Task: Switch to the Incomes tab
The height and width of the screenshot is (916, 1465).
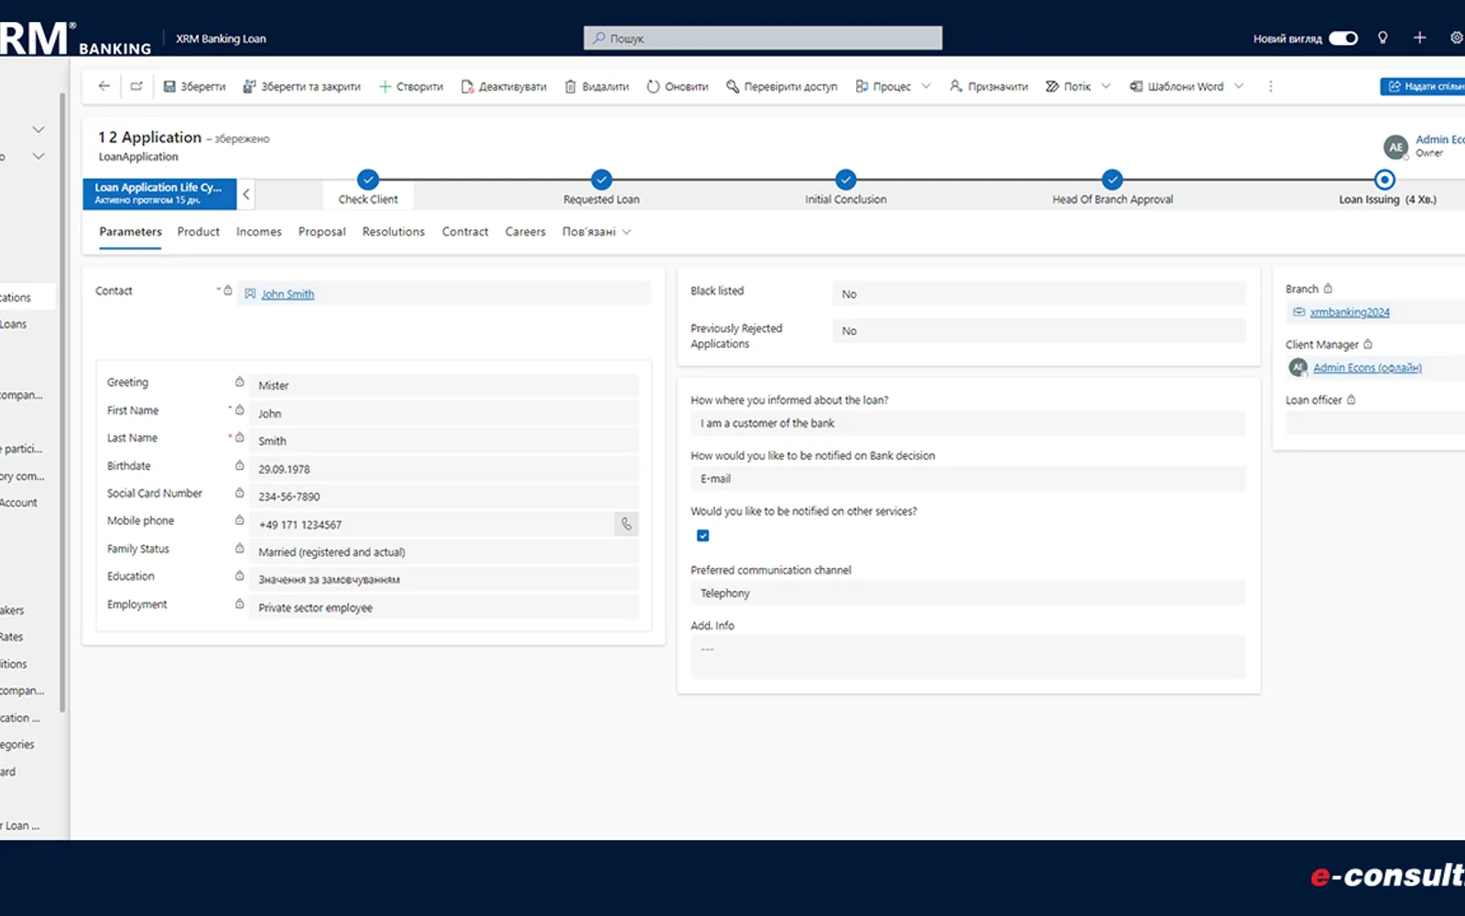Action: [259, 232]
